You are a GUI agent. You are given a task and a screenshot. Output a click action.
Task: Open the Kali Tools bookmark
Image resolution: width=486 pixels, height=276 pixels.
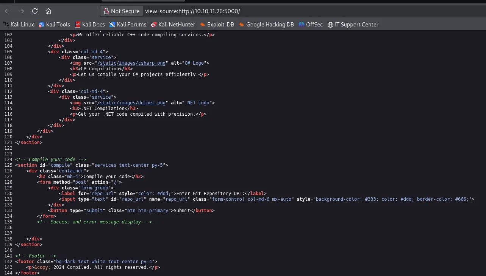(x=54, y=25)
